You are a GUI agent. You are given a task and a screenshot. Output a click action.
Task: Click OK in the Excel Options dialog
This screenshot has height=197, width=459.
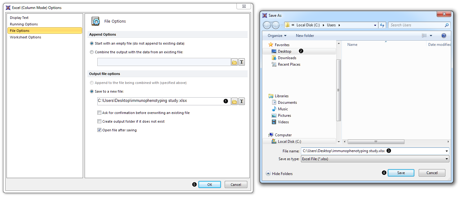click(210, 185)
